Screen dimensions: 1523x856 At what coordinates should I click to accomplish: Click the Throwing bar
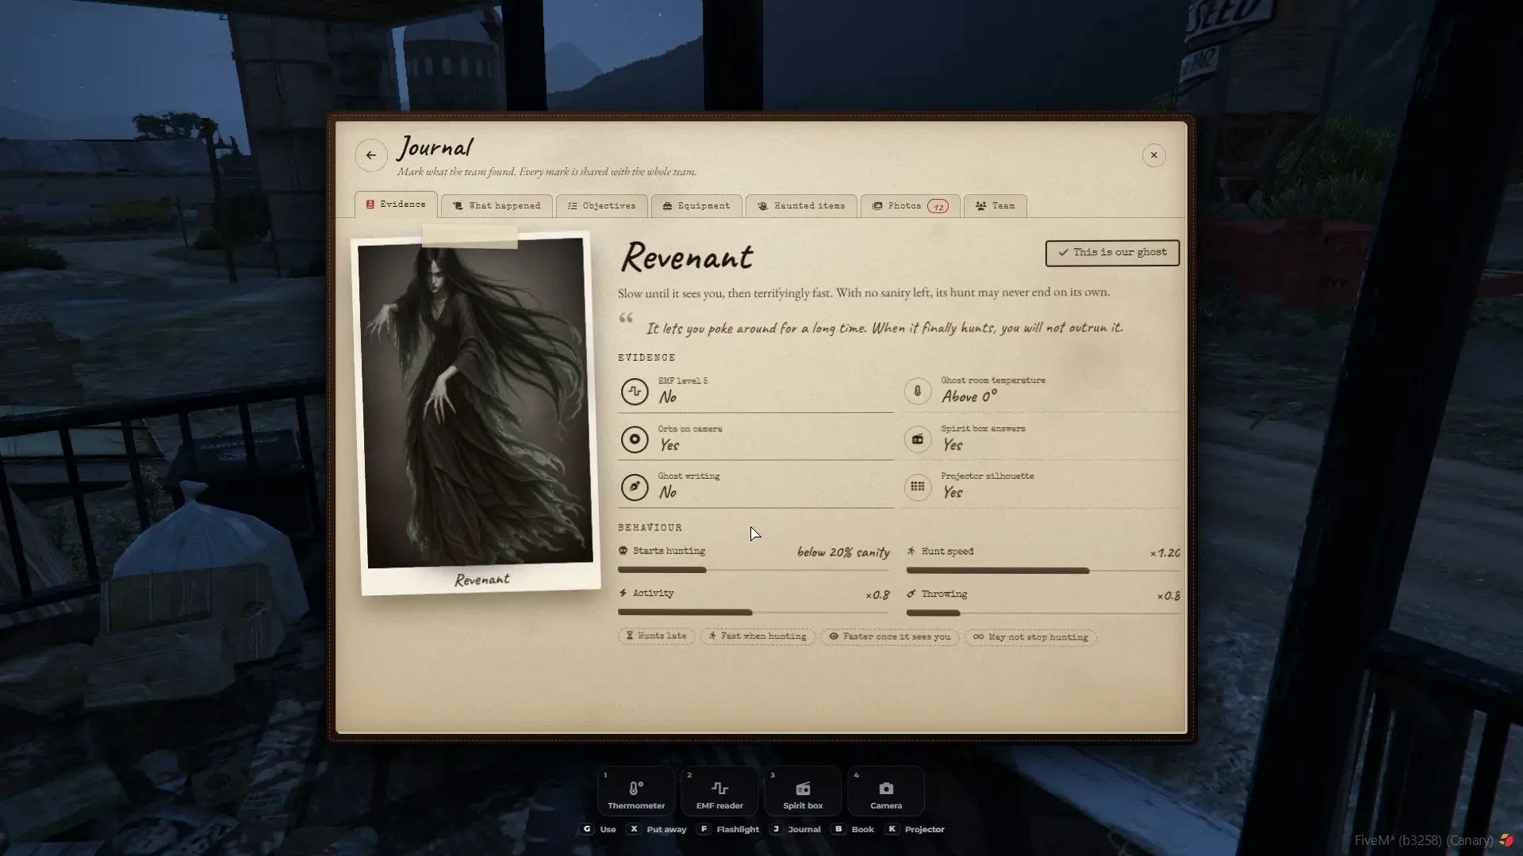(1043, 613)
